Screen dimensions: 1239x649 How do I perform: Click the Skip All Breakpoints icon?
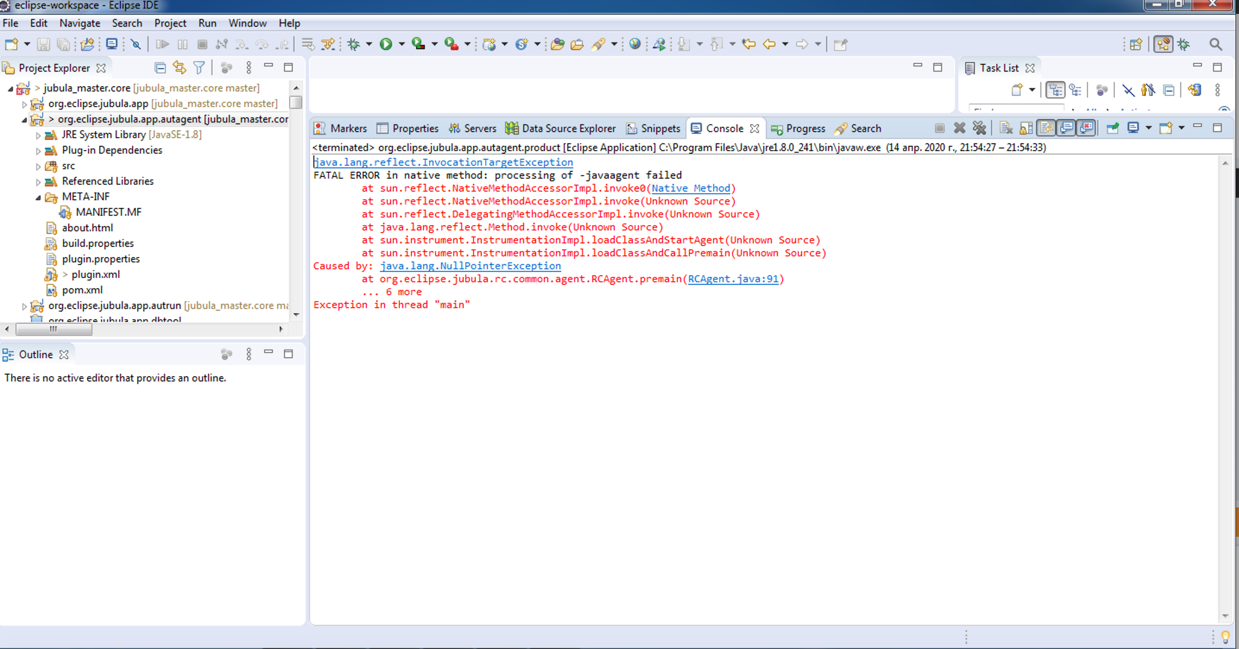136,44
